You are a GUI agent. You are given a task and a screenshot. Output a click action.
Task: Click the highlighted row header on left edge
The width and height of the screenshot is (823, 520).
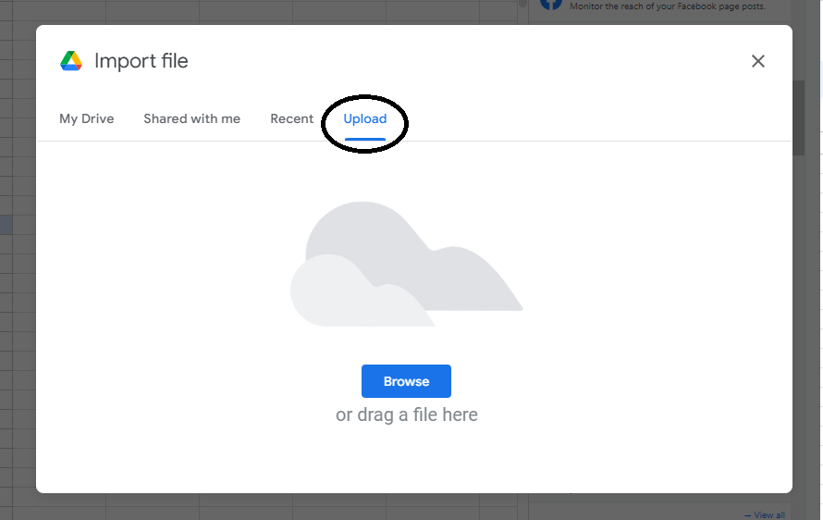pos(5,225)
